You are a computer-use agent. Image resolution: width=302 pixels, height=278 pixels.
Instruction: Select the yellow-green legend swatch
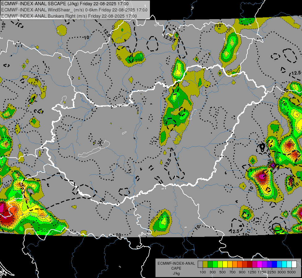tap(220, 264)
